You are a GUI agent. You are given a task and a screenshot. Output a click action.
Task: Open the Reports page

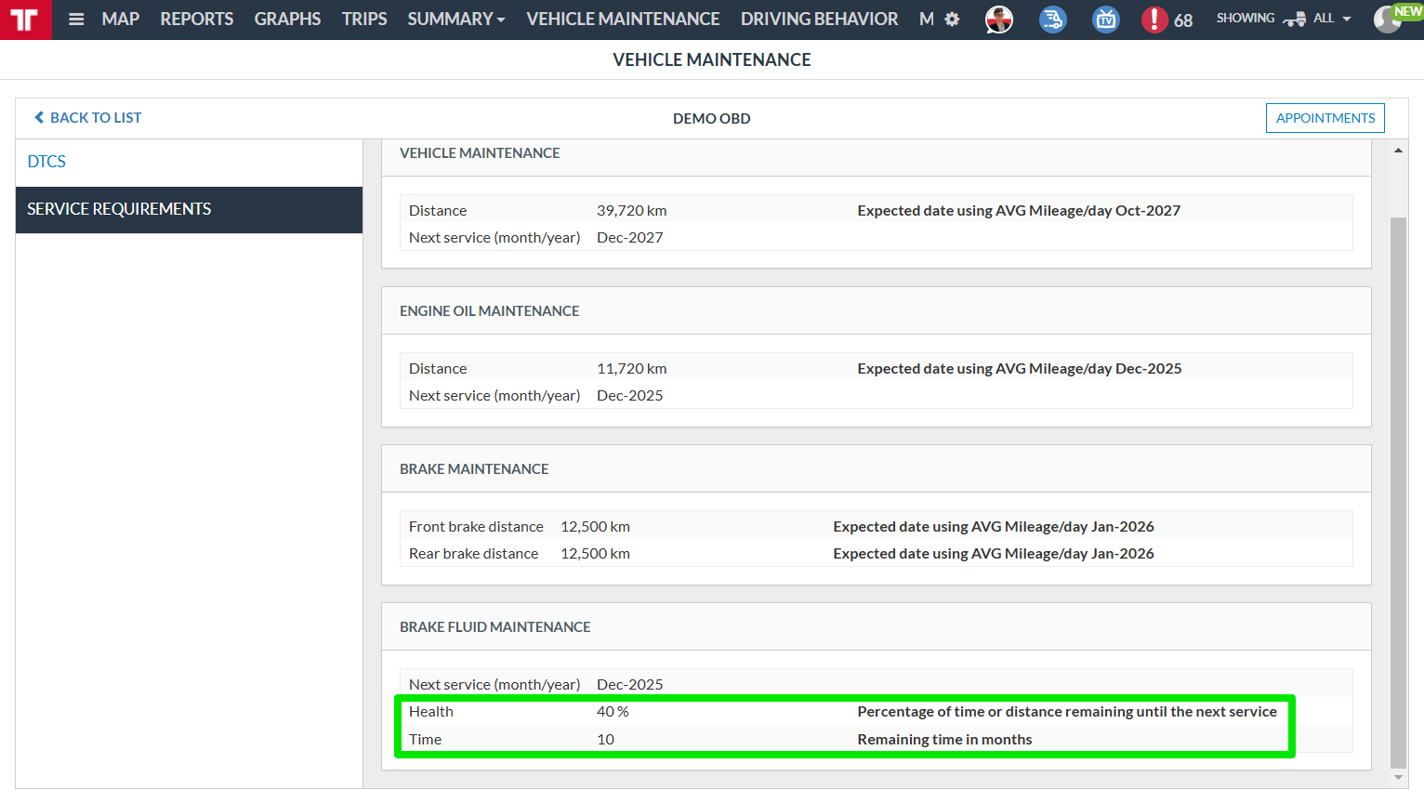pos(196,20)
